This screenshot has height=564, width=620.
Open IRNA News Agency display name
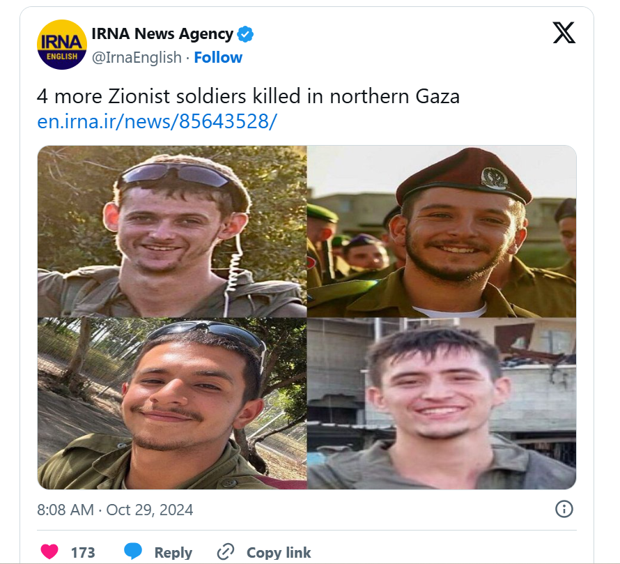tap(162, 34)
